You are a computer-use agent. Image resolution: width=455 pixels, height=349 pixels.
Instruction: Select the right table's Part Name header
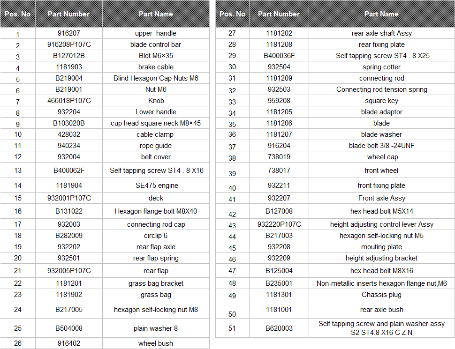point(381,14)
